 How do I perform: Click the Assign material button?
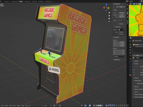coord(137,56)
